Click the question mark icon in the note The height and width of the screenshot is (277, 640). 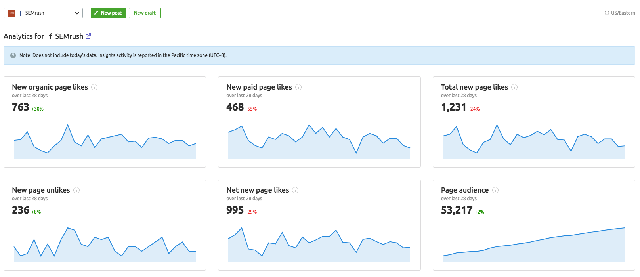[13, 55]
